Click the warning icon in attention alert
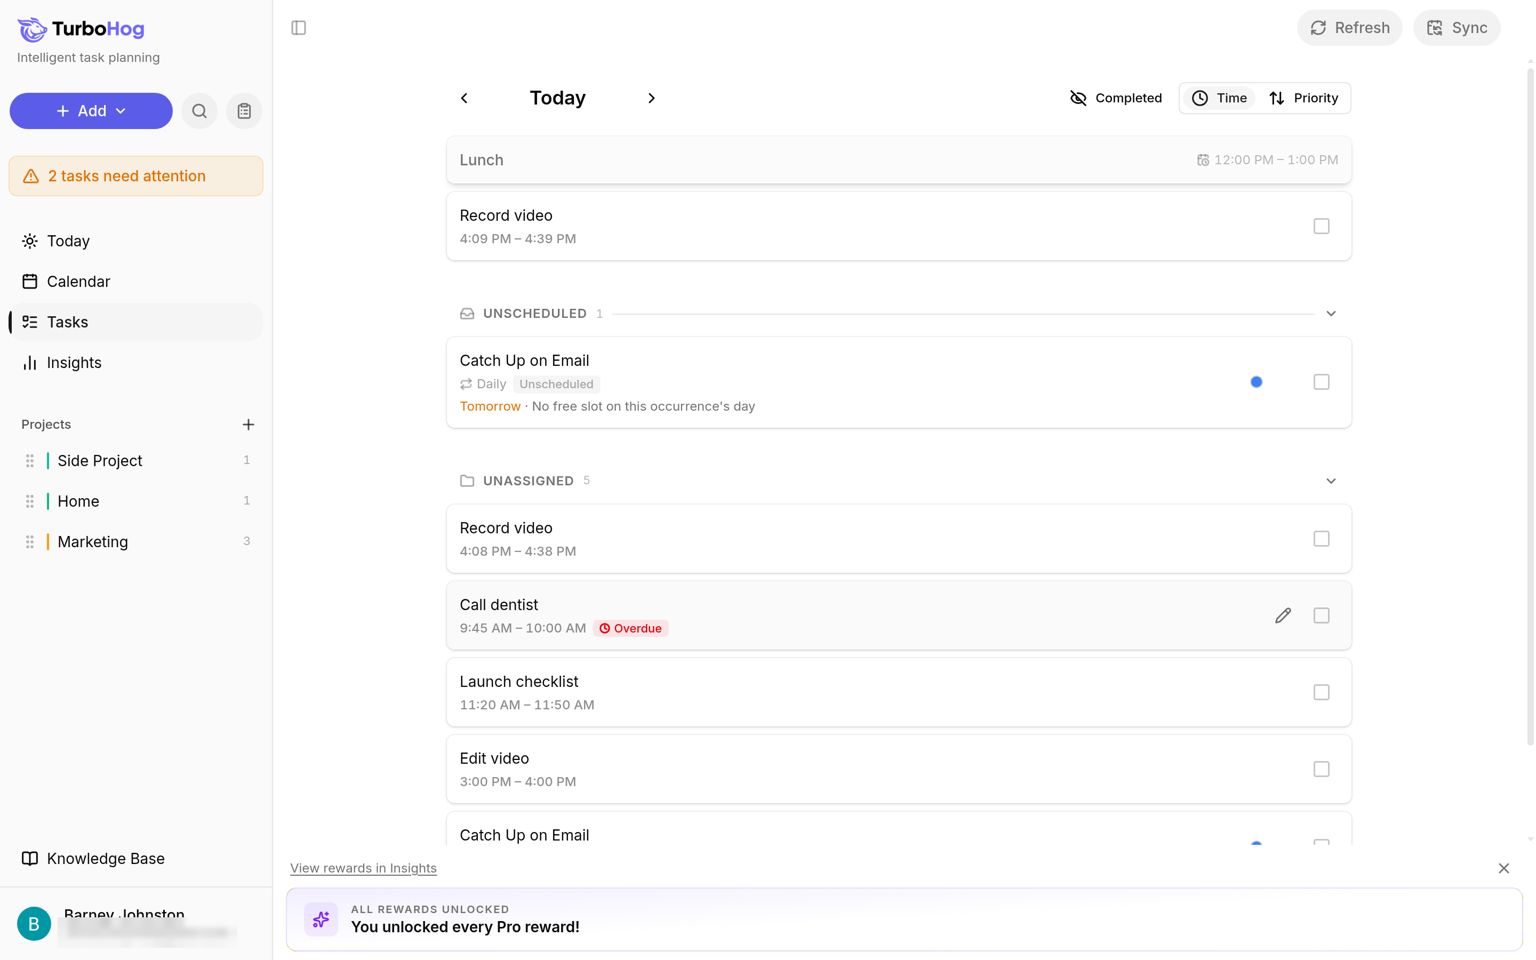 tap(31, 176)
